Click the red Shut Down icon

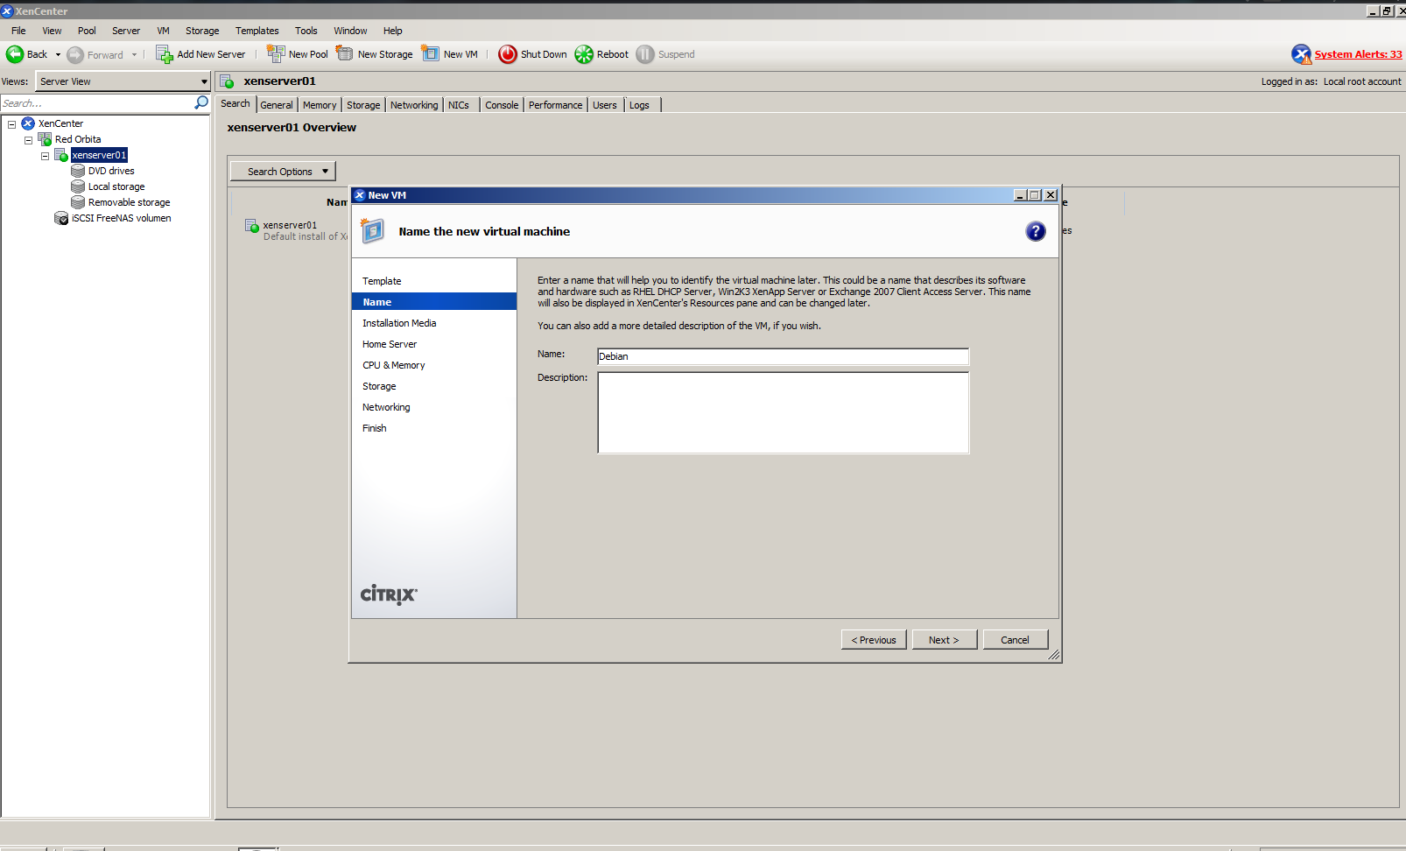click(x=508, y=54)
